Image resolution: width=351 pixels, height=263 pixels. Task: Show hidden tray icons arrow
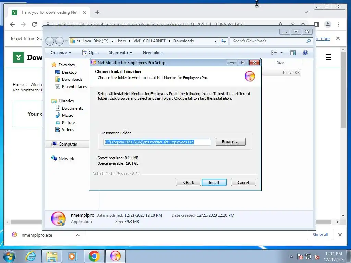[x=291, y=257]
